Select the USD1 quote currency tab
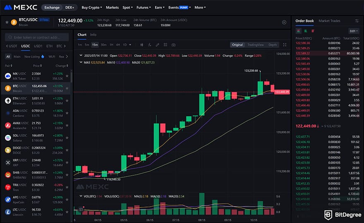 38,46
